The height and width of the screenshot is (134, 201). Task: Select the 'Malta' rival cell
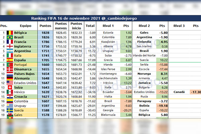108,96
